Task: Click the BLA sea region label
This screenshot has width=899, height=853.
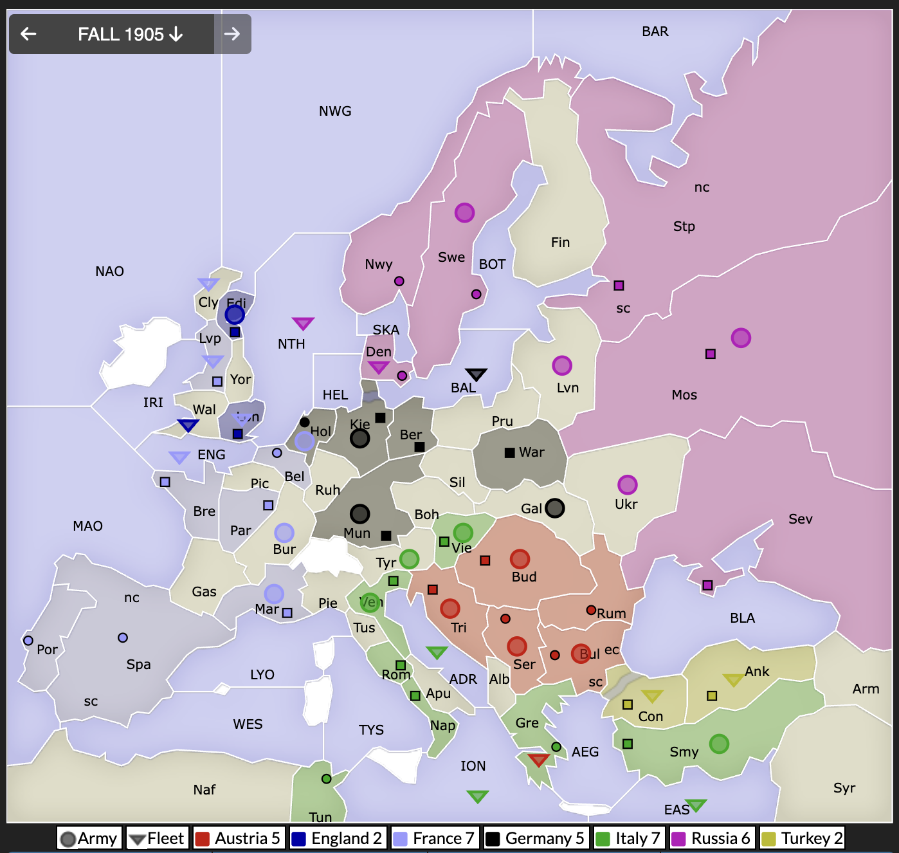Action: tap(742, 618)
